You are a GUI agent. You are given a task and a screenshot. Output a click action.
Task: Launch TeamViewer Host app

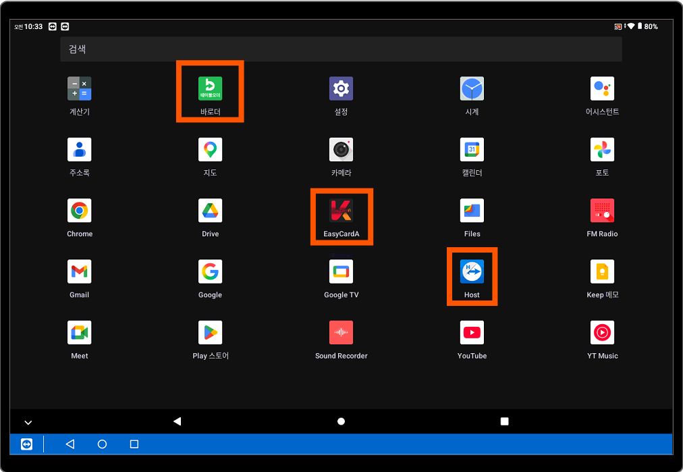tap(472, 271)
